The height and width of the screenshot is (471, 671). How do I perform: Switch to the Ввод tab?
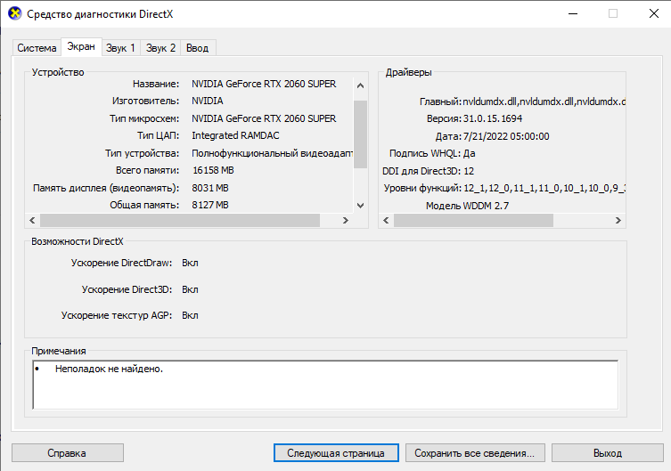click(198, 48)
